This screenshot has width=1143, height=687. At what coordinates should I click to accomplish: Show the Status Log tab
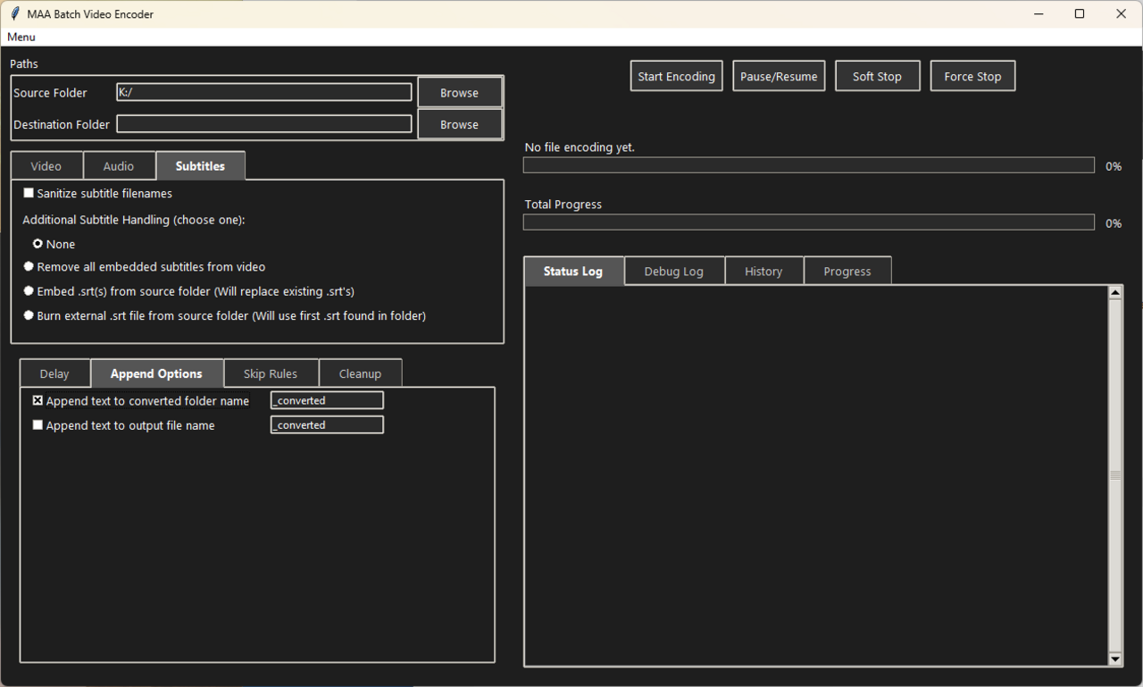(x=573, y=271)
